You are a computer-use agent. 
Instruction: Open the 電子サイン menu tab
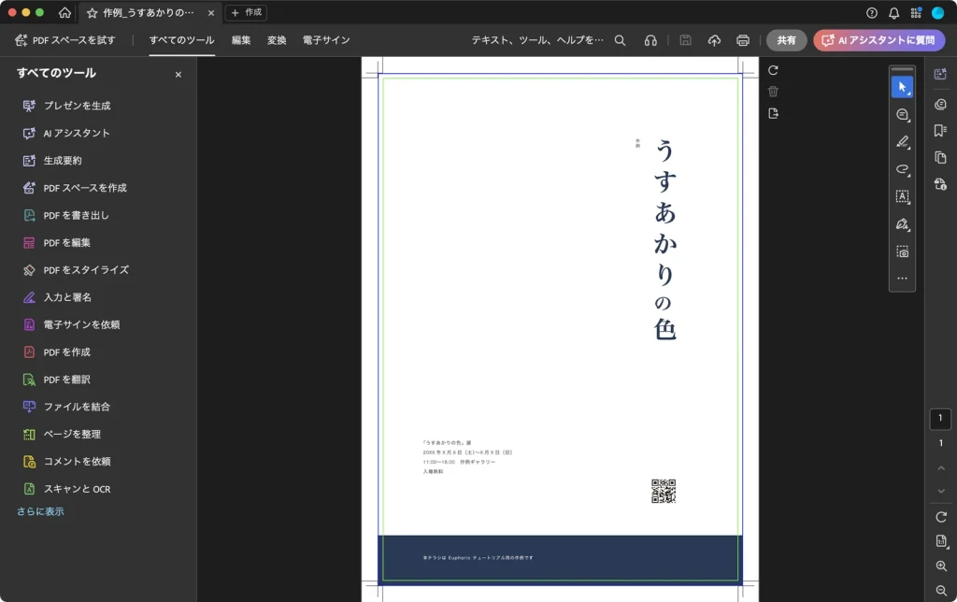pyautogui.click(x=326, y=40)
